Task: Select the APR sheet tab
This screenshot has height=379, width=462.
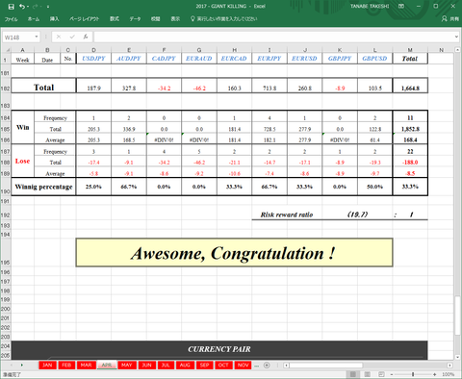Action: tap(107, 366)
